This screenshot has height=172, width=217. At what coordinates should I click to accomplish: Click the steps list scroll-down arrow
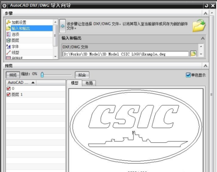(x=55, y=56)
